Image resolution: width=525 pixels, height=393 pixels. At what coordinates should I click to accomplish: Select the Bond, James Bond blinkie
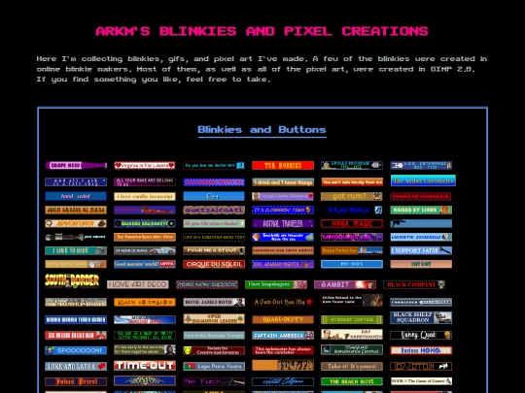point(214,302)
